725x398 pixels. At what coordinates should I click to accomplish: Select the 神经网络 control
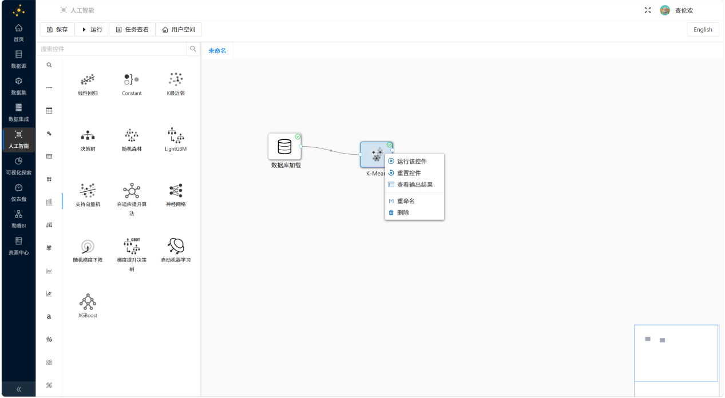tap(176, 195)
